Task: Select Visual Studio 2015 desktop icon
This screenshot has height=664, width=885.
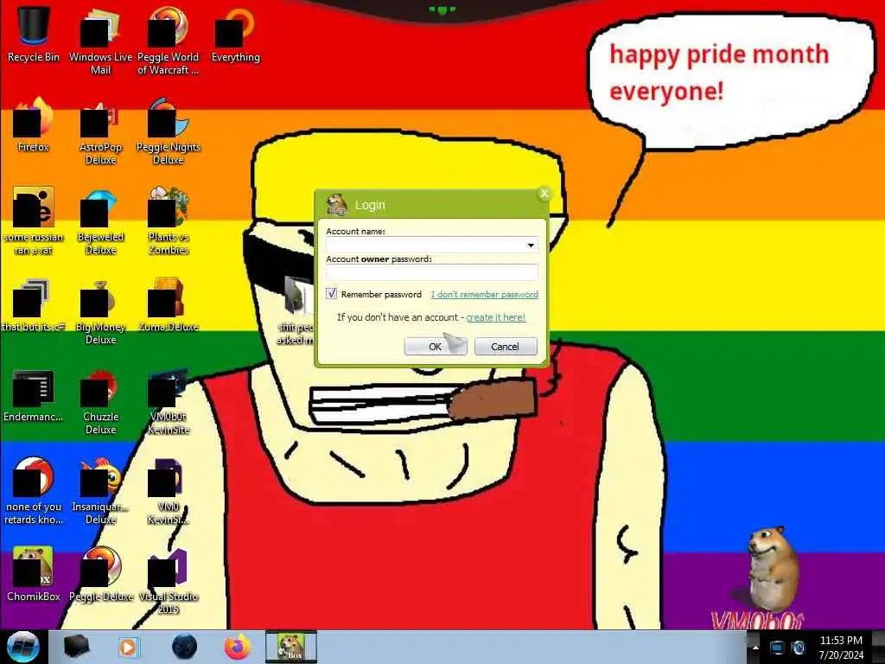Action: click(168, 582)
